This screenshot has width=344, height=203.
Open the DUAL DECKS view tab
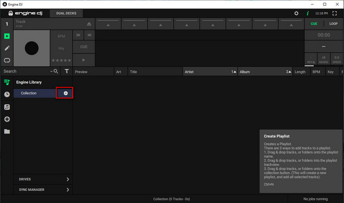[66, 13]
